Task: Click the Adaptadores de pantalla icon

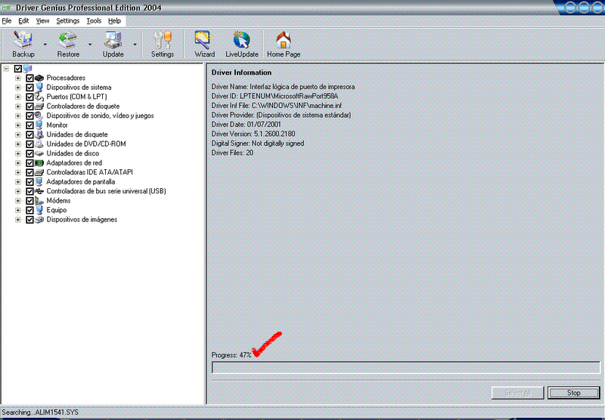Action: pos(39,182)
